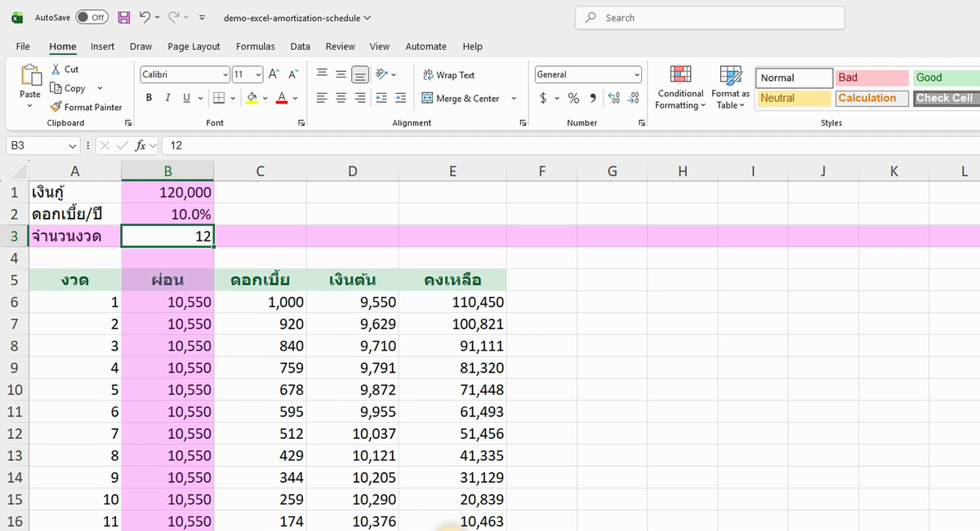Expand the Name Box dropdown arrow

73,145
